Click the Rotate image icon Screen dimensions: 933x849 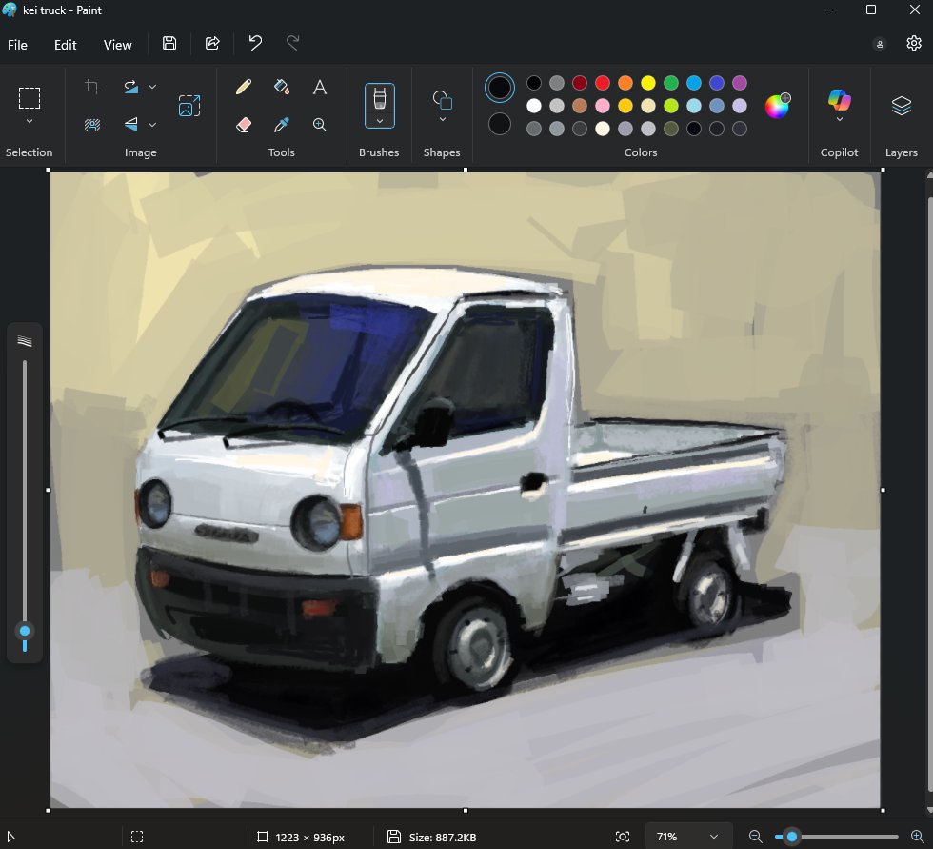(131, 87)
